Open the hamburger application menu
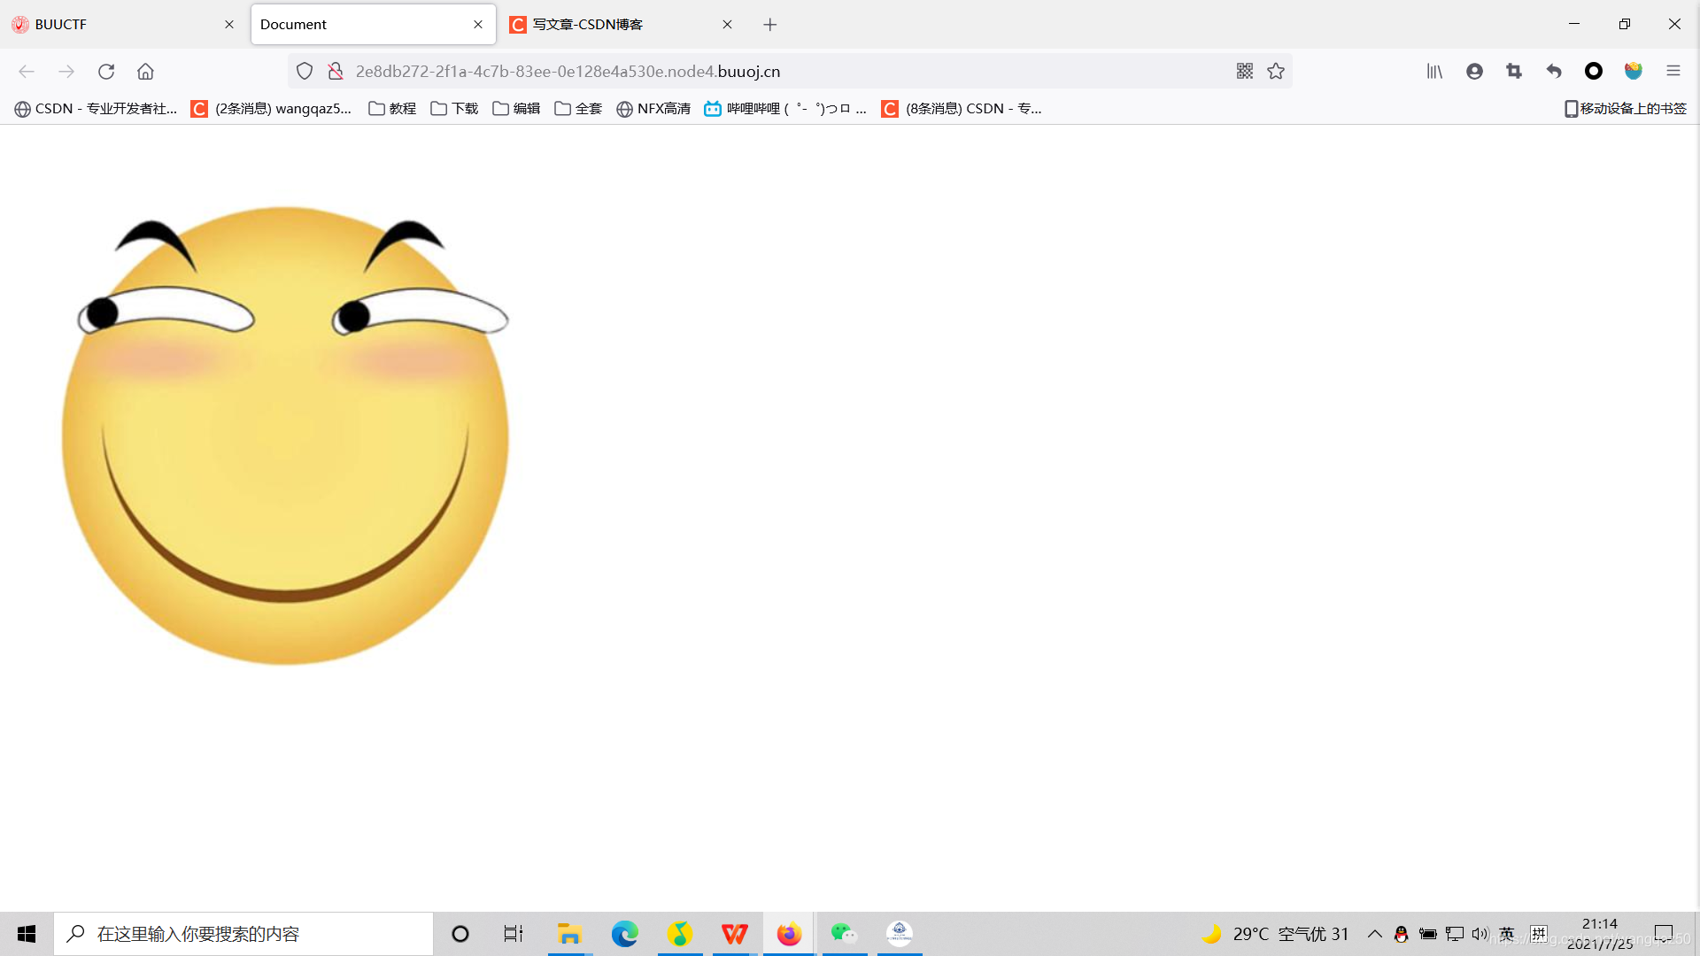This screenshot has height=956, width=1700. [1673, 71]
